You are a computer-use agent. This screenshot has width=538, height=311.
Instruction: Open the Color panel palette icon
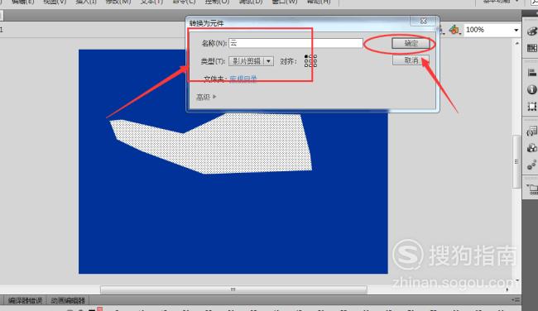pos(532,31)
